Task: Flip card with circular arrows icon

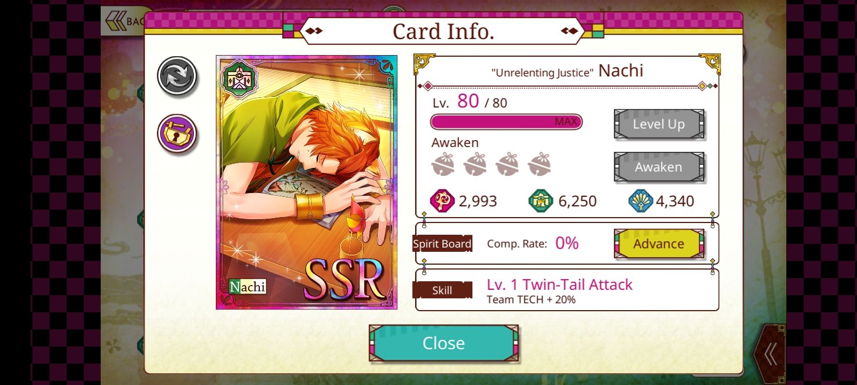Action: click(177, 76)
